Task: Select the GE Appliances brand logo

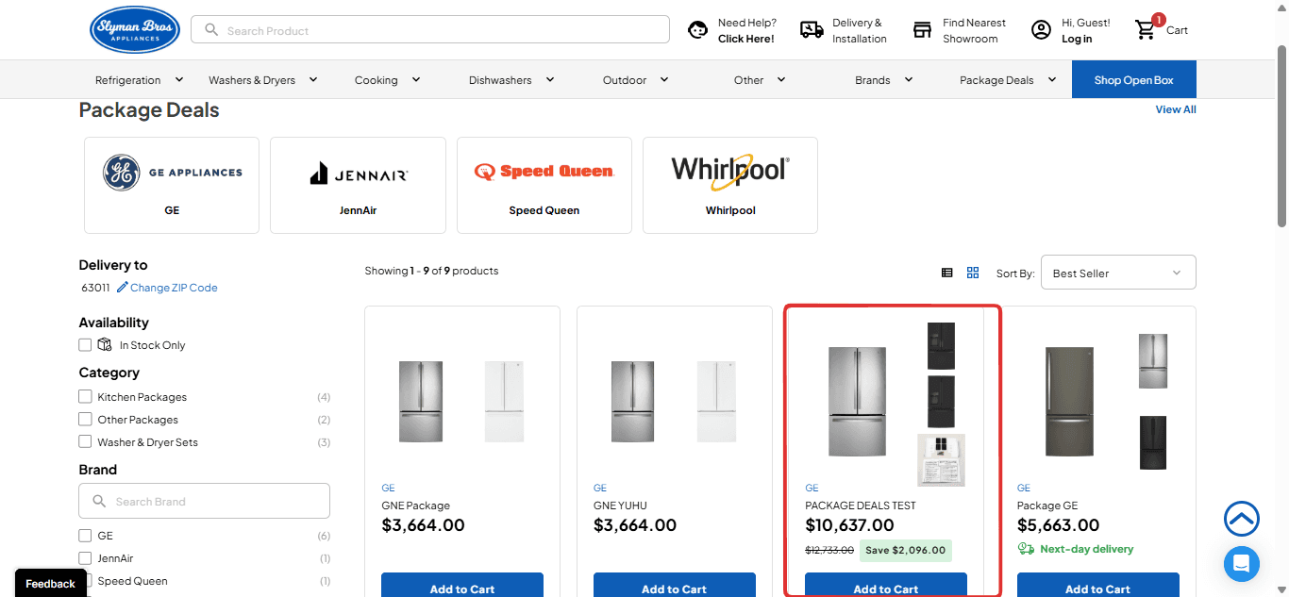Action: [x=172, y=173]
